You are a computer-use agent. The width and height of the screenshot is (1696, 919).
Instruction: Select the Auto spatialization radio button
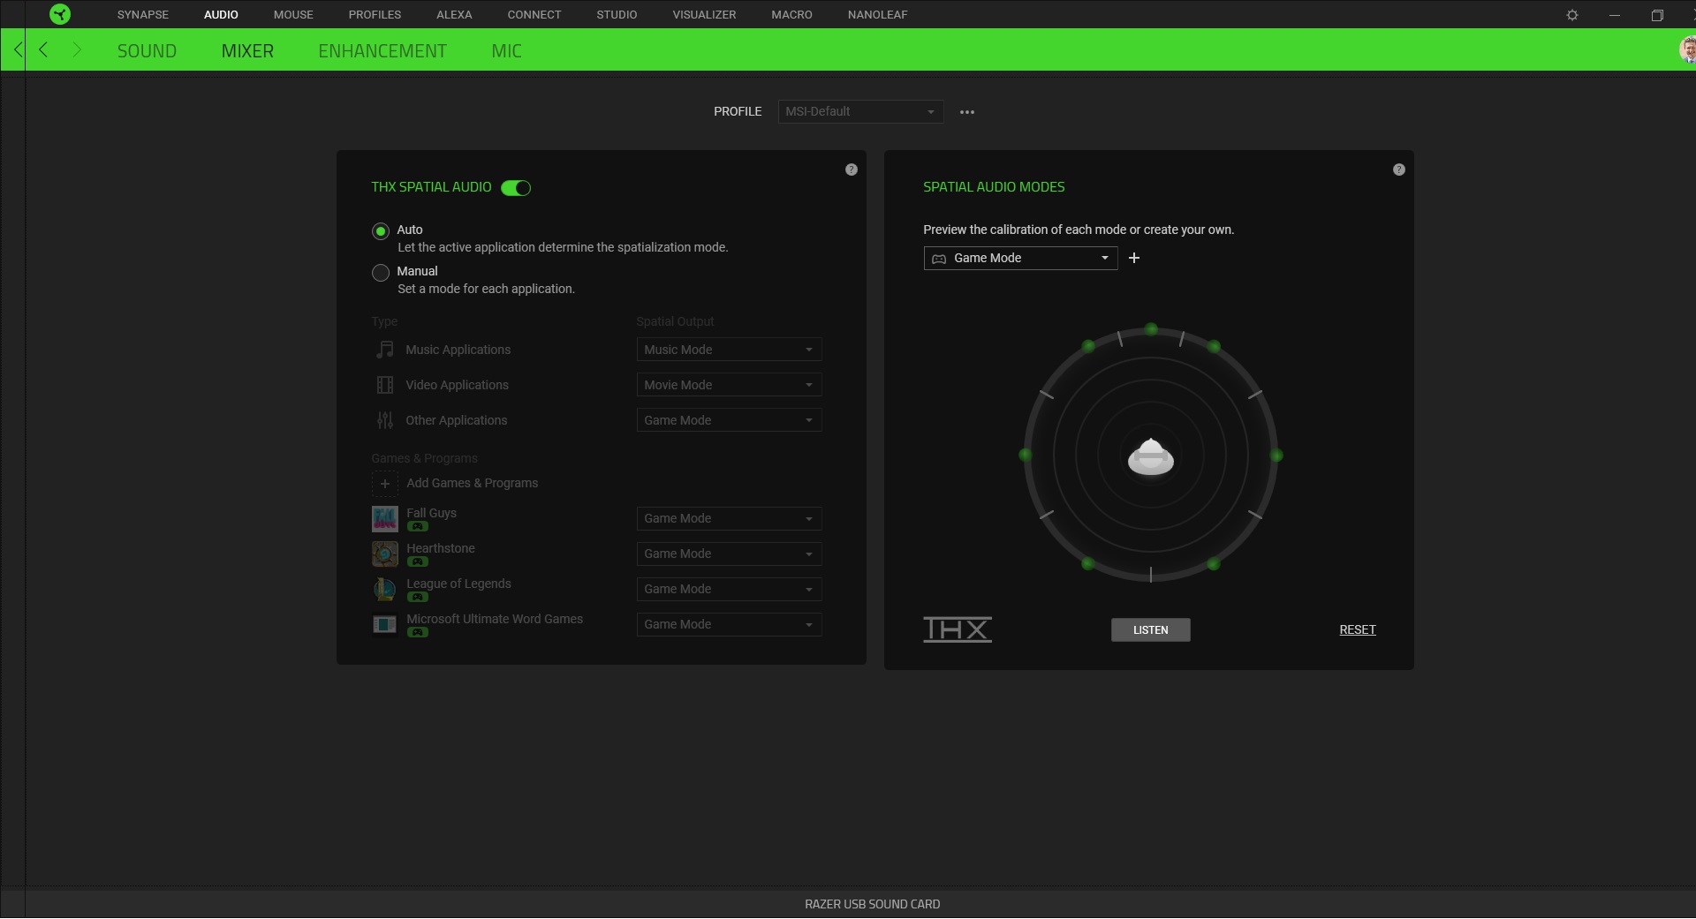coord(381,231)
